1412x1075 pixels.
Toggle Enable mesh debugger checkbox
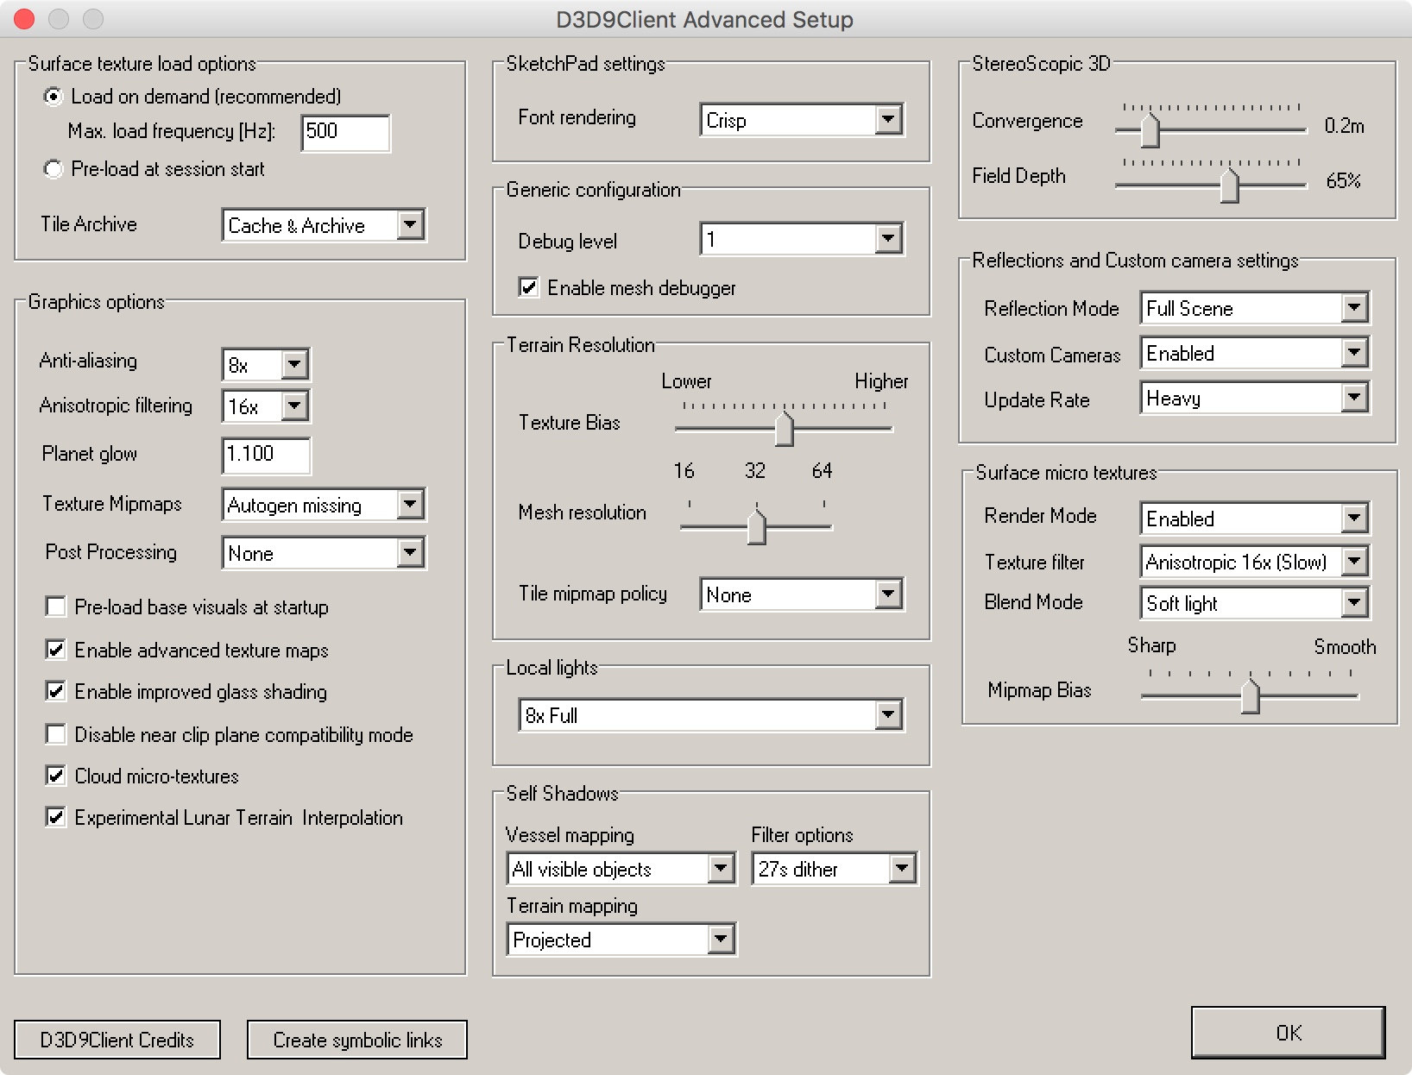pyautogui.click(x=528, y=287)
